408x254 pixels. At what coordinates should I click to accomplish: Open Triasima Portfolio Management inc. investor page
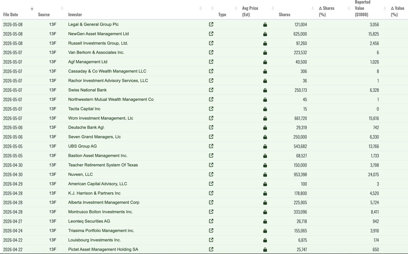(x=101, y=231)
